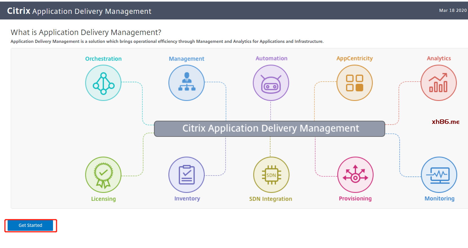Click the SDN Integration label text
Screen dimensions: 468x248
coord(271,199)
